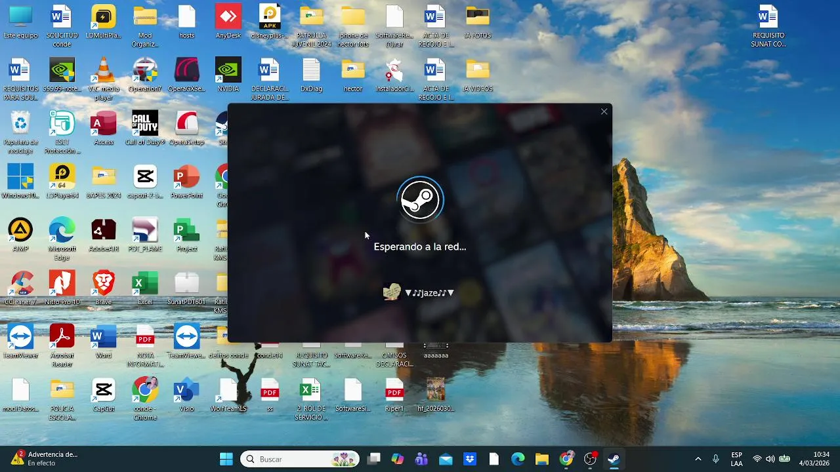Viewport: 840px width, 472px height.
Task: Open the Excel desktop shortcut
Action: (145, 288)
